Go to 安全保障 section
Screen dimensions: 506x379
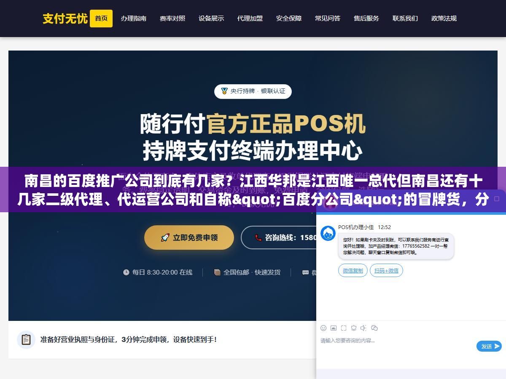tap(289, 19)
